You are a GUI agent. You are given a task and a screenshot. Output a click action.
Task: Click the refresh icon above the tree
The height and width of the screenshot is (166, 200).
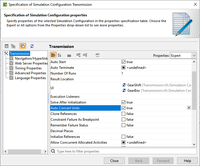[32, 46]
